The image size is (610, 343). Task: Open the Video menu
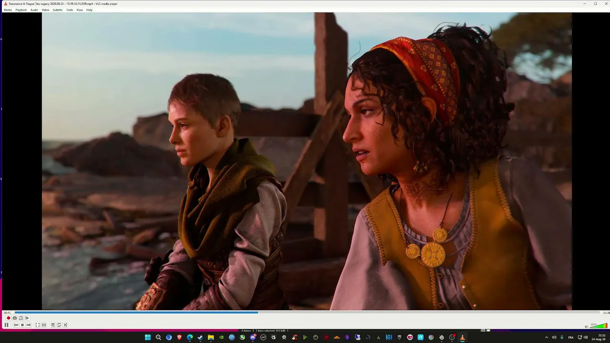45,10
